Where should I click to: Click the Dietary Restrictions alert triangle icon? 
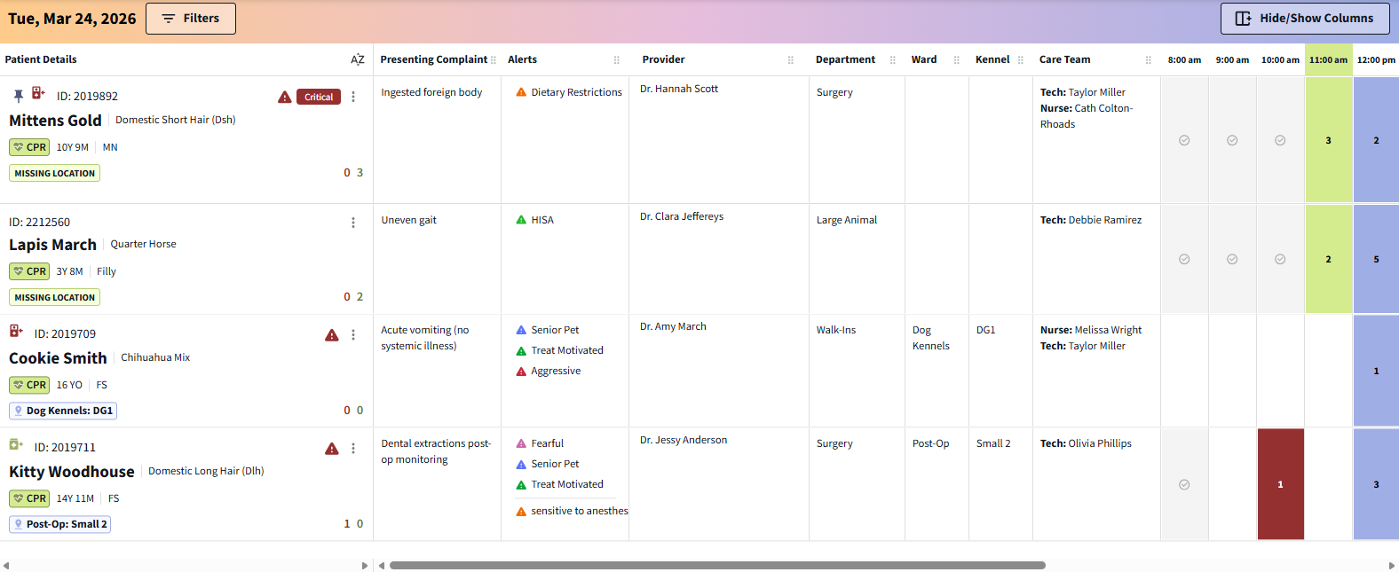[521, 92]
